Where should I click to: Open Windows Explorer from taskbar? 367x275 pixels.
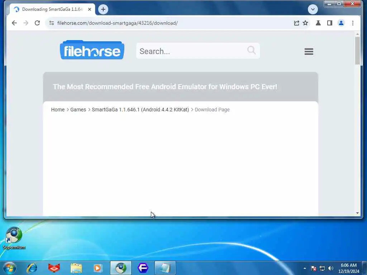point(76,268)
